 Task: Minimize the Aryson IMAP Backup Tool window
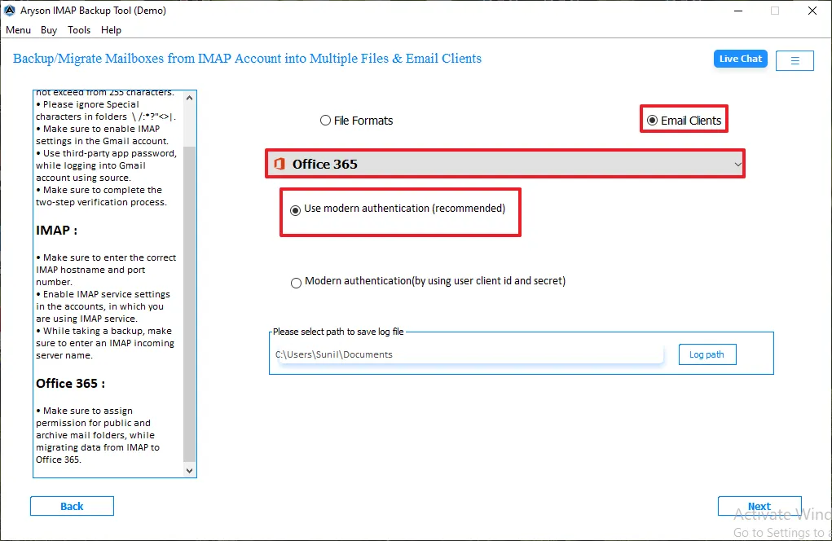pyautogui.click(x=738, y=11)
